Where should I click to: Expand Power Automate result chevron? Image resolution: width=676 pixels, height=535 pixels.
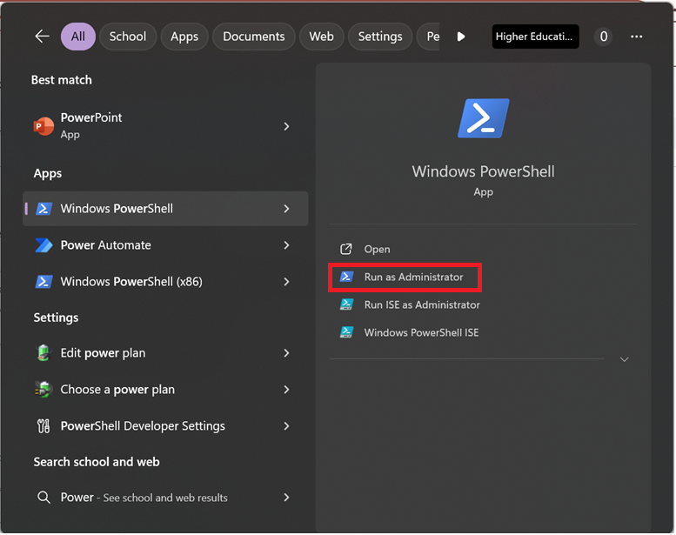point(287,245)
